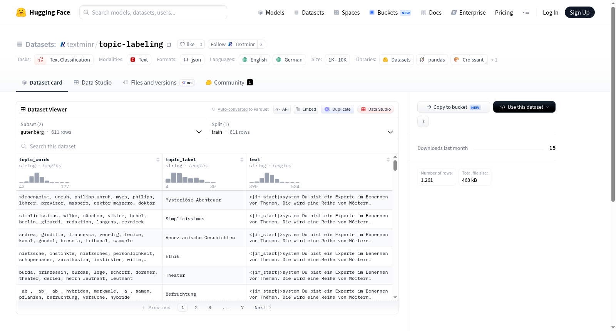The height and width of the screenshot is (331, 616).
Task: Select the 1K - 10K size tag
Action: click(338, 60)
